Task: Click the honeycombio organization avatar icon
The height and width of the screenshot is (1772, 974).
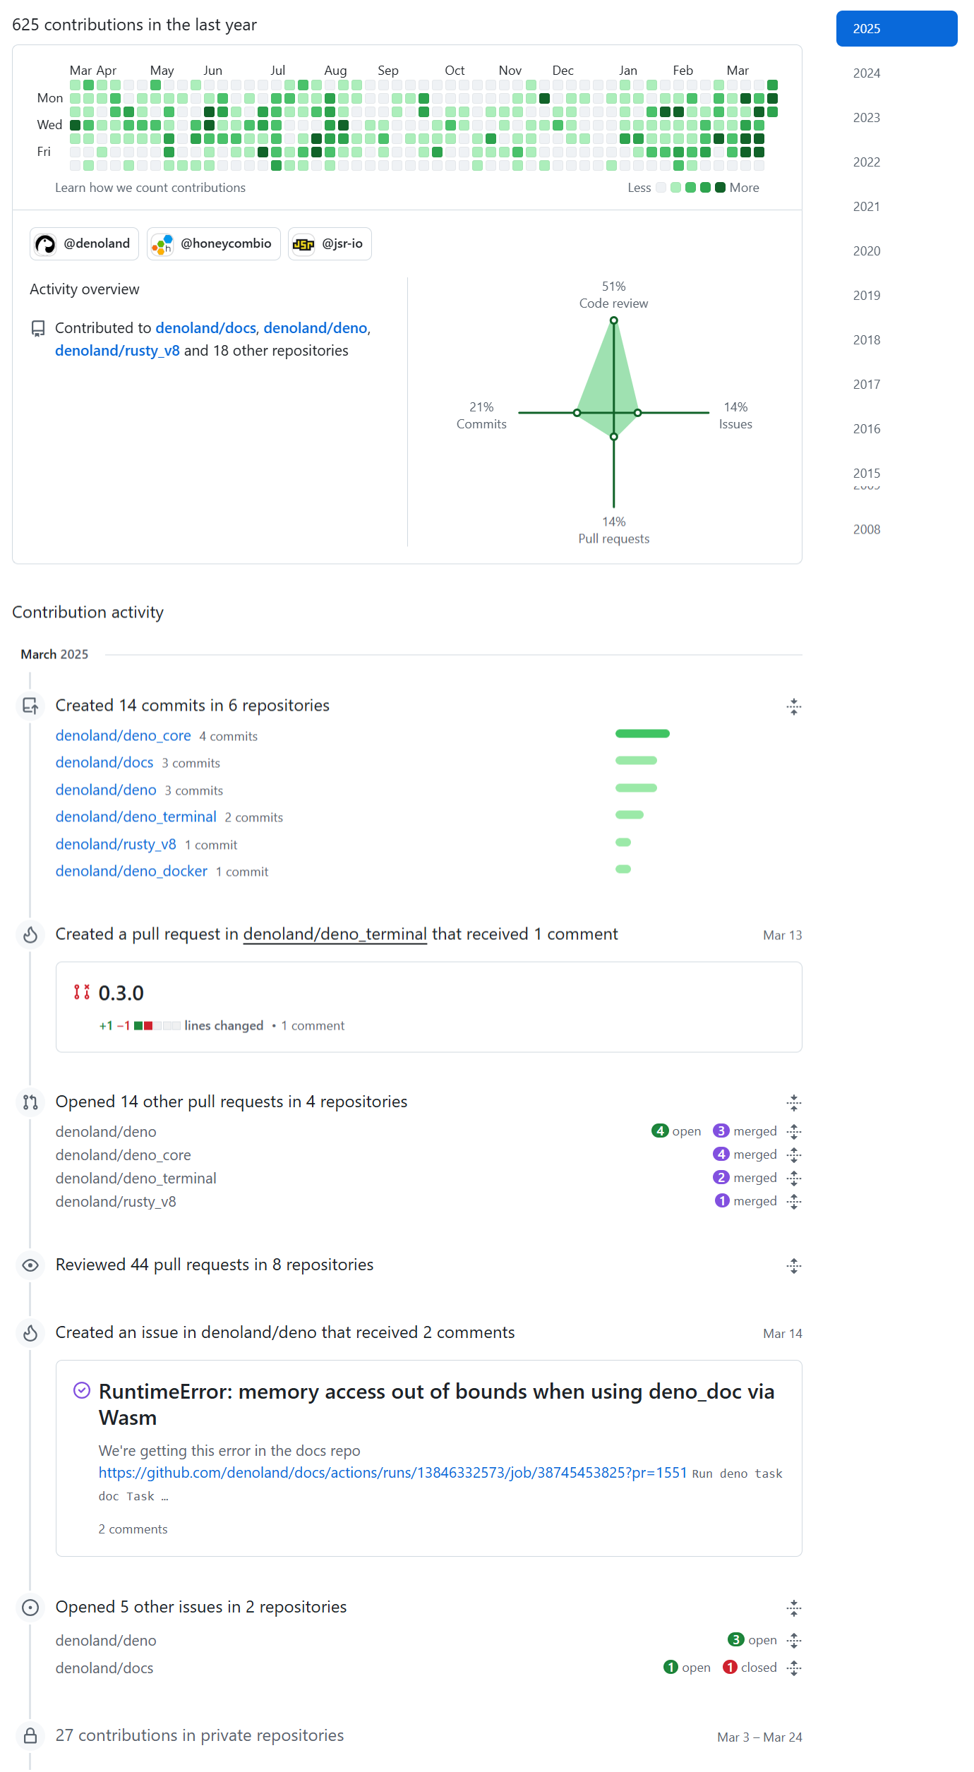Action: pyautogui.click(x=162, y=244)
